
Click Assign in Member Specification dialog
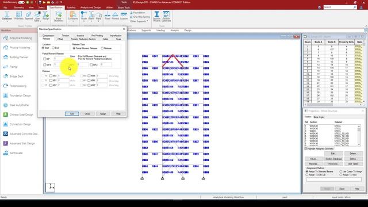103,114
